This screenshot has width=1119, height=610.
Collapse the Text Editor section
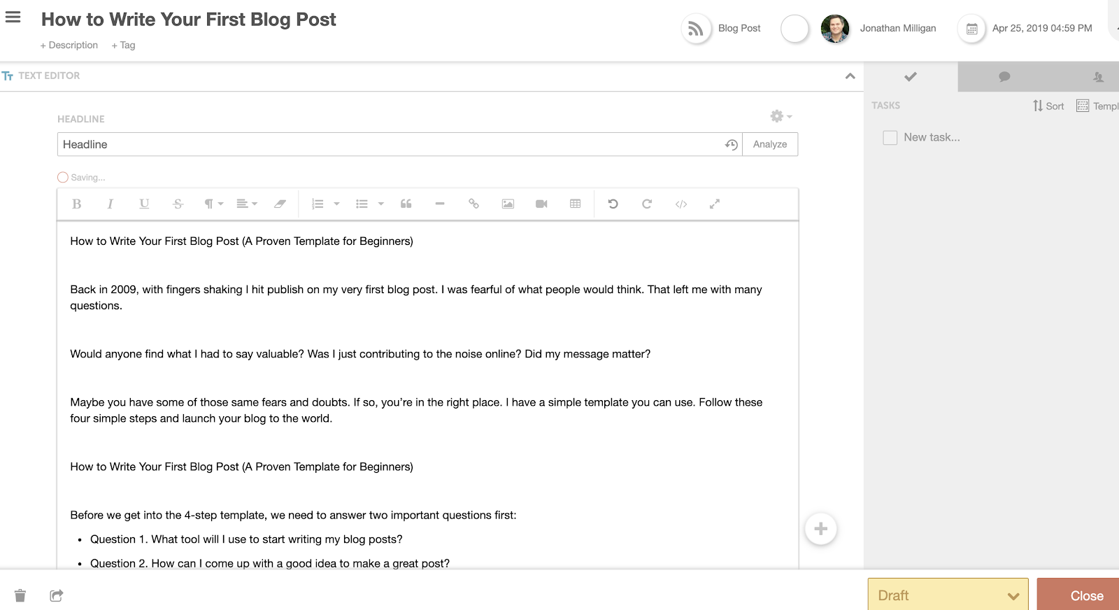tap(850, 76)
